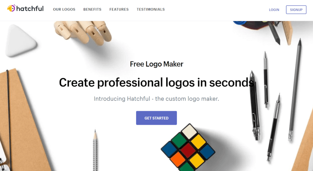Image resolution: width=313 pixels, height=171 pixels.
Task: Open the Our Logos section
Action: click(x=64, y=9)
